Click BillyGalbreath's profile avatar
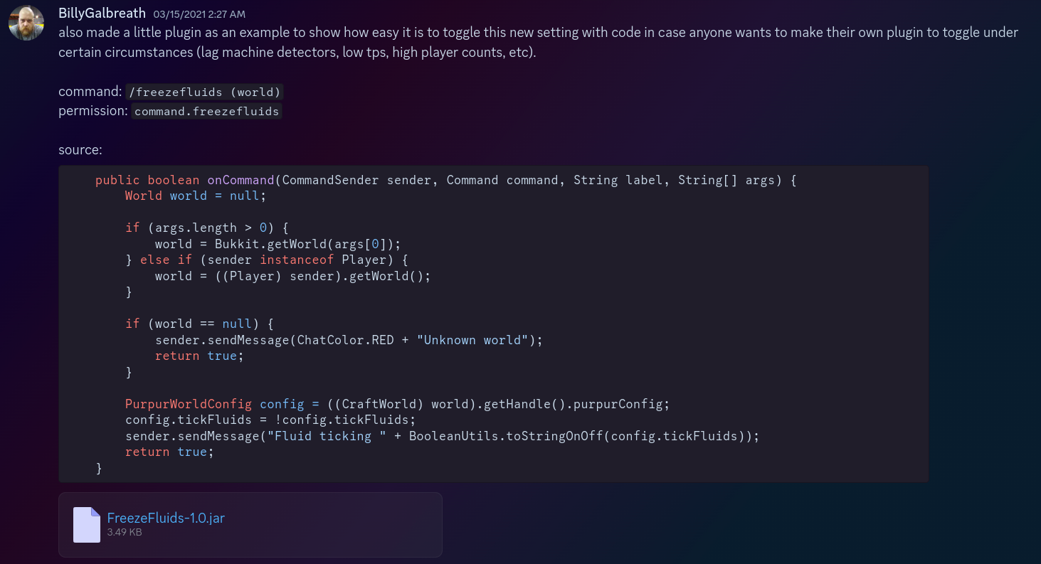 26,23
